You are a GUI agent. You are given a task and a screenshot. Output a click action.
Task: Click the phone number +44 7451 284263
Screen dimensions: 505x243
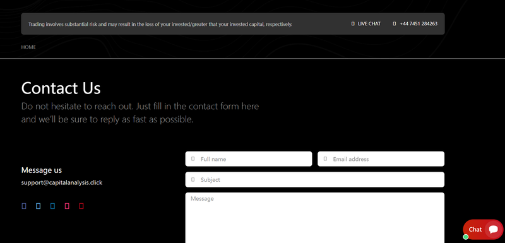tap(419, 24)
